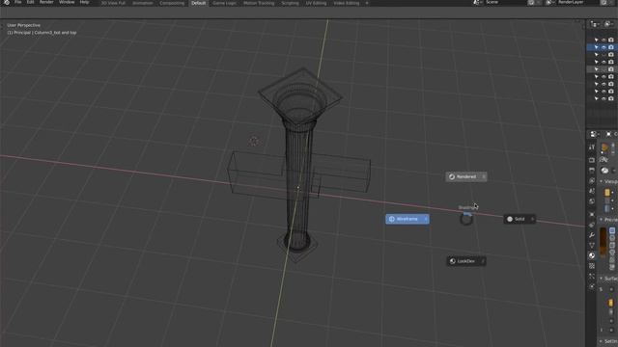Viewport: 618px width, 347px height.
Task: Toggle eye visibility of first outliner row
Action: tap(604, 40)
